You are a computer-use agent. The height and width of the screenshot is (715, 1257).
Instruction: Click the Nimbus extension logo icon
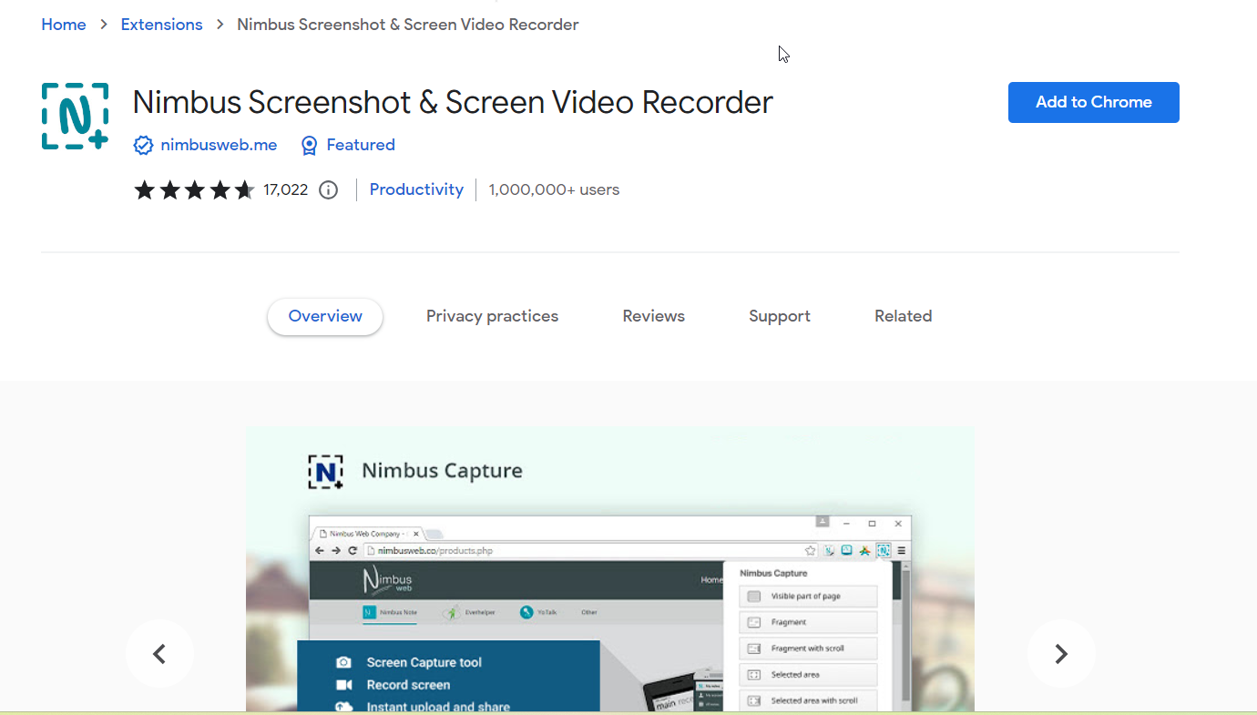tap(76, 117)
